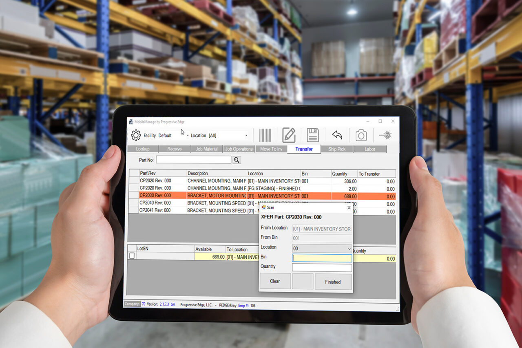Click the Scan dialog title icon
The image size is (522, 348).
[x=263, y=207]
